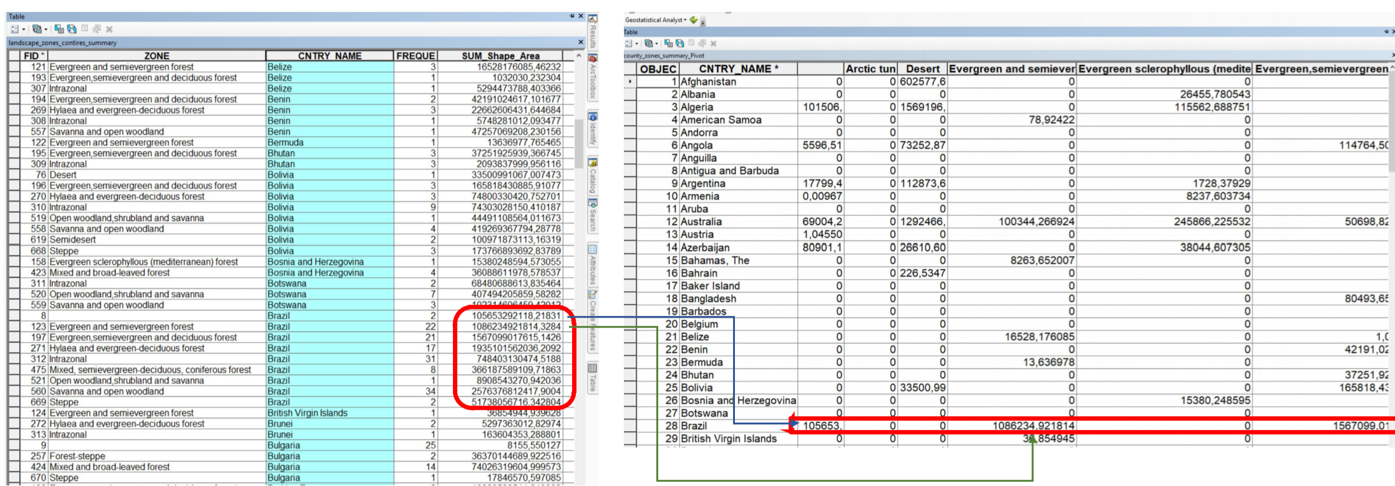This screenshot has height=486, width=1395.
Task: Click Switch Selection icon in left table
Action: pos(72,29)
